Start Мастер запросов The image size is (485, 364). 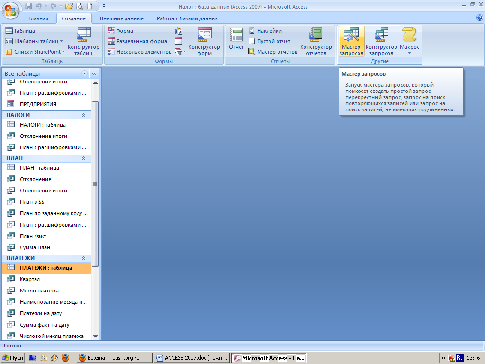351,41
